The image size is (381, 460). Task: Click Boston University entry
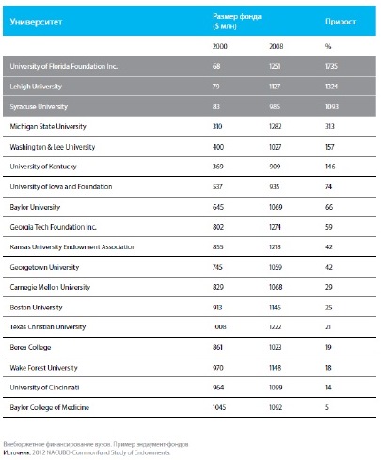tap(36, 308)
